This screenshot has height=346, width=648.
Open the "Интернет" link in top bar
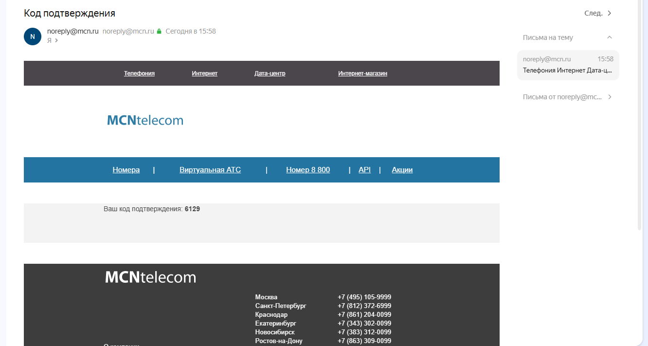(204, 73)
